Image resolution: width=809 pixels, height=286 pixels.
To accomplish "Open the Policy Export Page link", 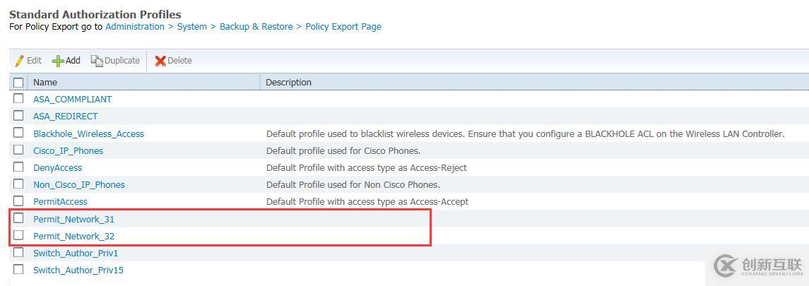I will 343,27.
